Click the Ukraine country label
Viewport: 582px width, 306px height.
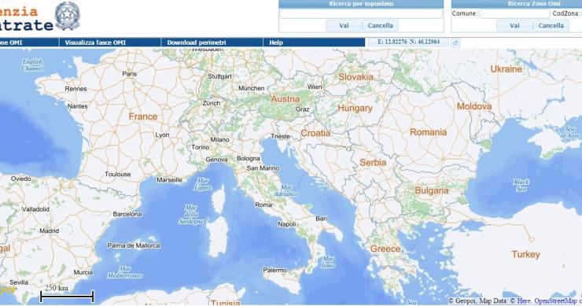pyautogui.click(x=506, y=69)
